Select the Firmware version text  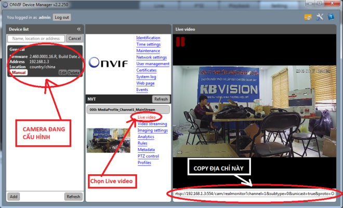tap(55, 57)
